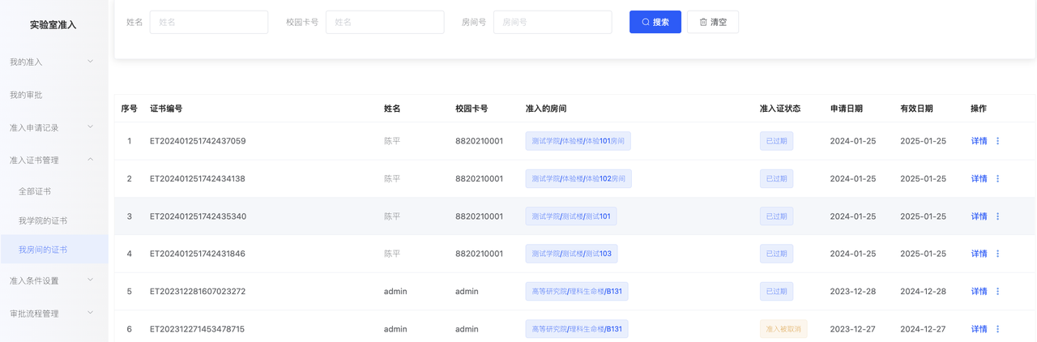The width and height of the screenshot is (1037, 342).
Task: Click the 清空 clear button with trash icon
Action: (713, 22)
